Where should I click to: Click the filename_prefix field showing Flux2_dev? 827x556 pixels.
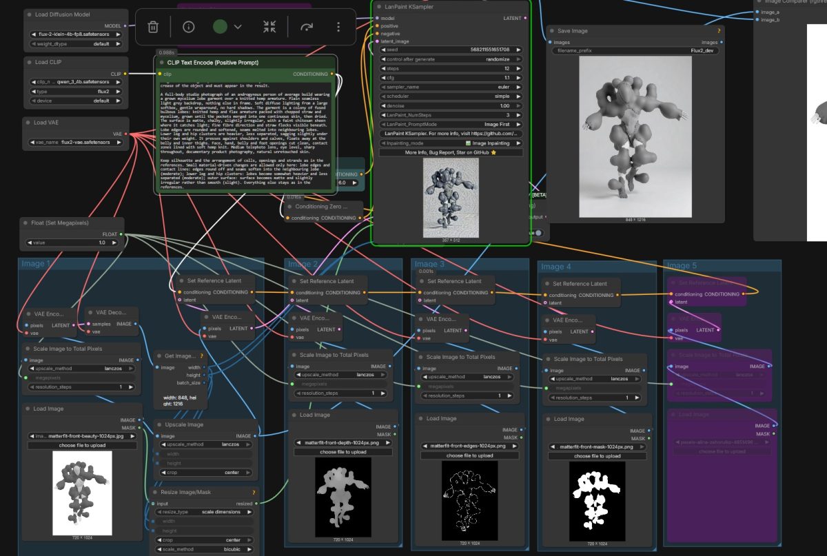636,50
